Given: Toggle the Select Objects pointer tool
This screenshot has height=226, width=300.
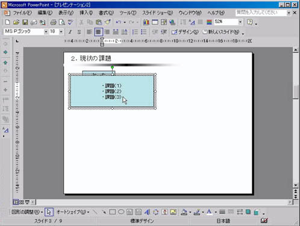Looking at the screenshot, I should (49, 212).
